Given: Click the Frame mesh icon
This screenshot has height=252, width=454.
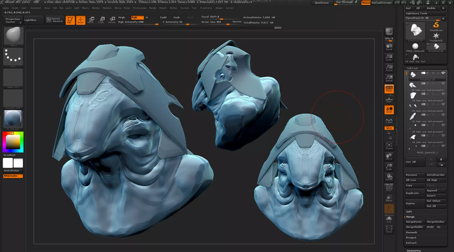Looking at the screenshot, I should click(389, 146).
